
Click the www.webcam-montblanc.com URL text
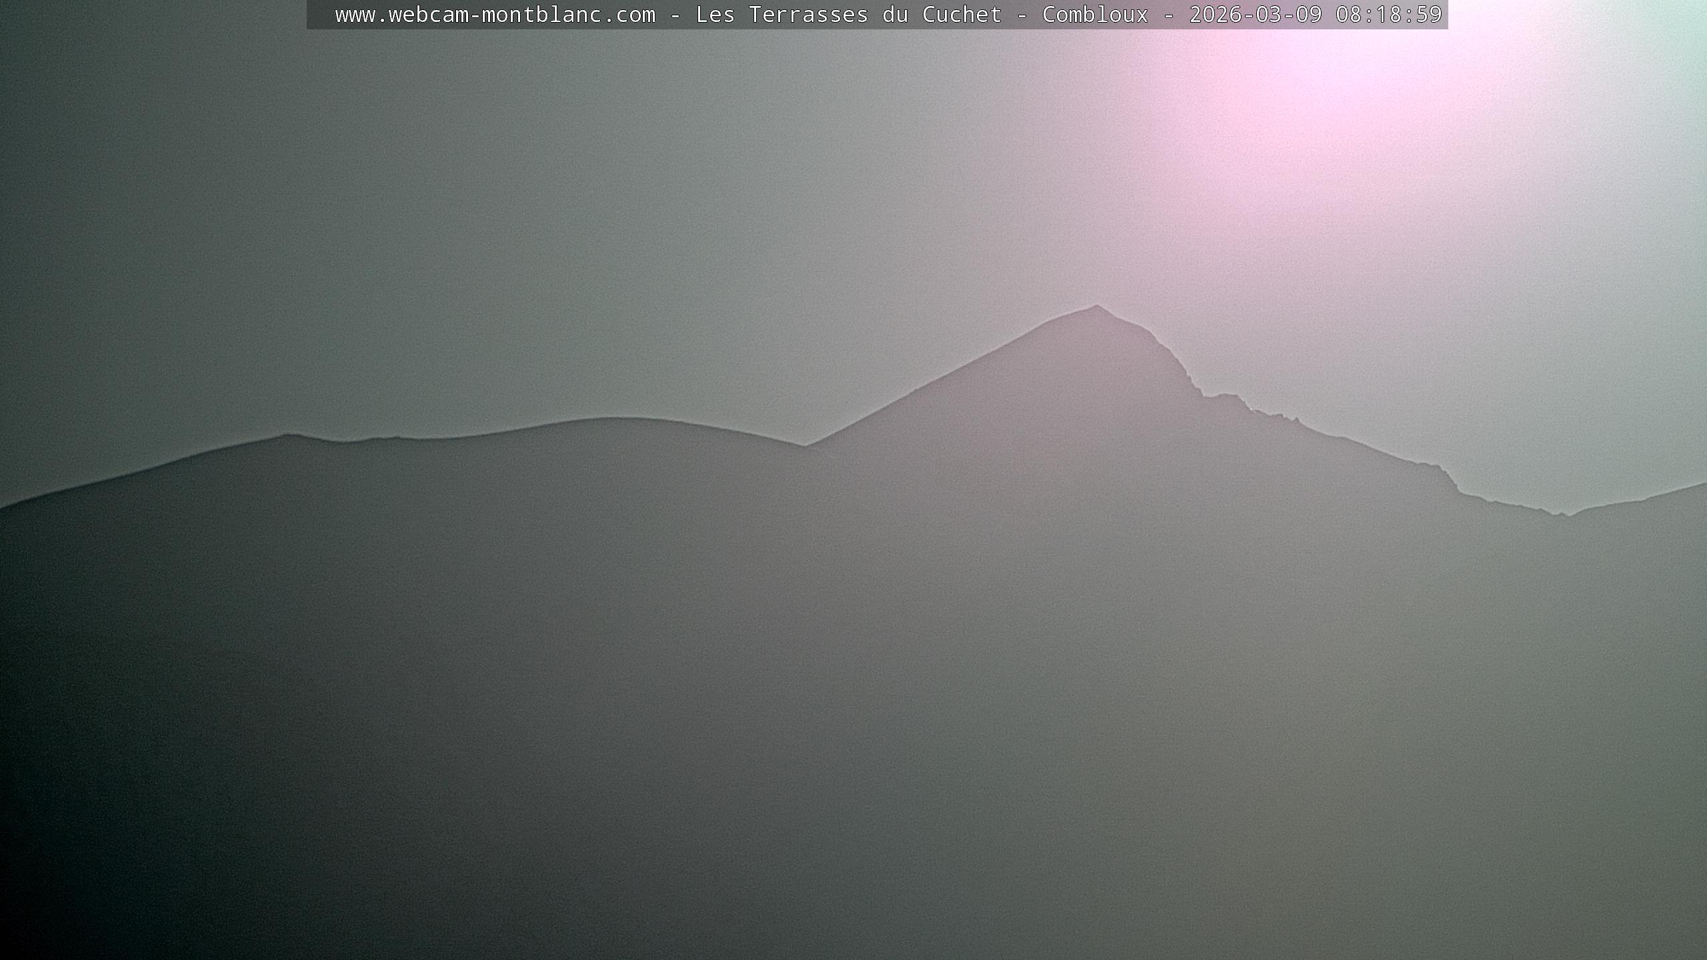[x=495, y=15]
